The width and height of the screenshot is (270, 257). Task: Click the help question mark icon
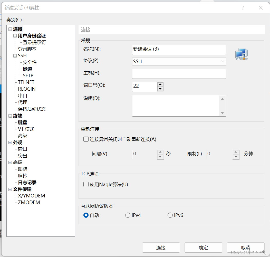tap(243, 8)
